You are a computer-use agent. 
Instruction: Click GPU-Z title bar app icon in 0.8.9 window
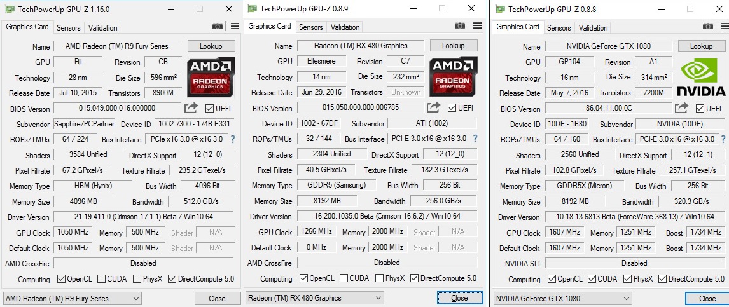[252, 8]
